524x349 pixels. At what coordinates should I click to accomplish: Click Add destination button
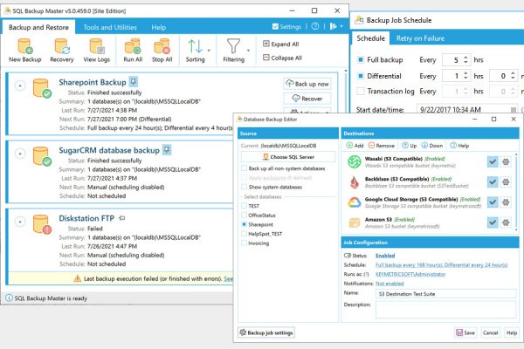355,146
